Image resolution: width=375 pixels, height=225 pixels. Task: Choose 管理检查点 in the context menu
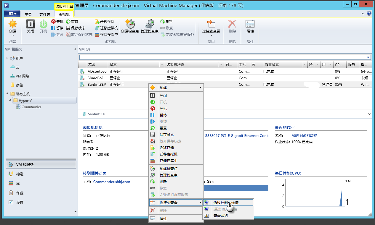pyautogui.click(x=176, y=175)
